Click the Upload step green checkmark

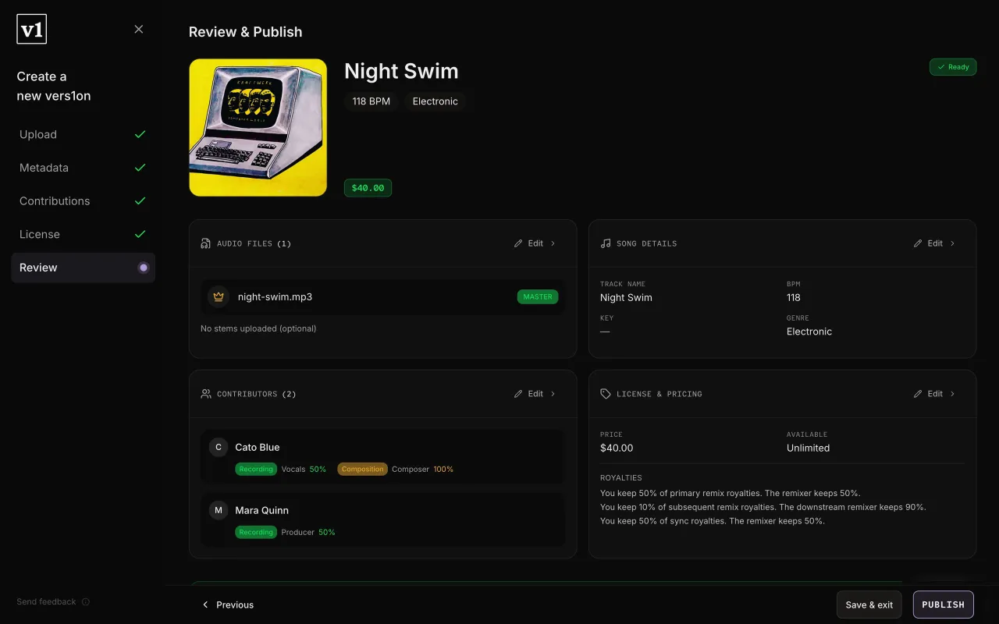pyautogui.click(x=140, y=134)
